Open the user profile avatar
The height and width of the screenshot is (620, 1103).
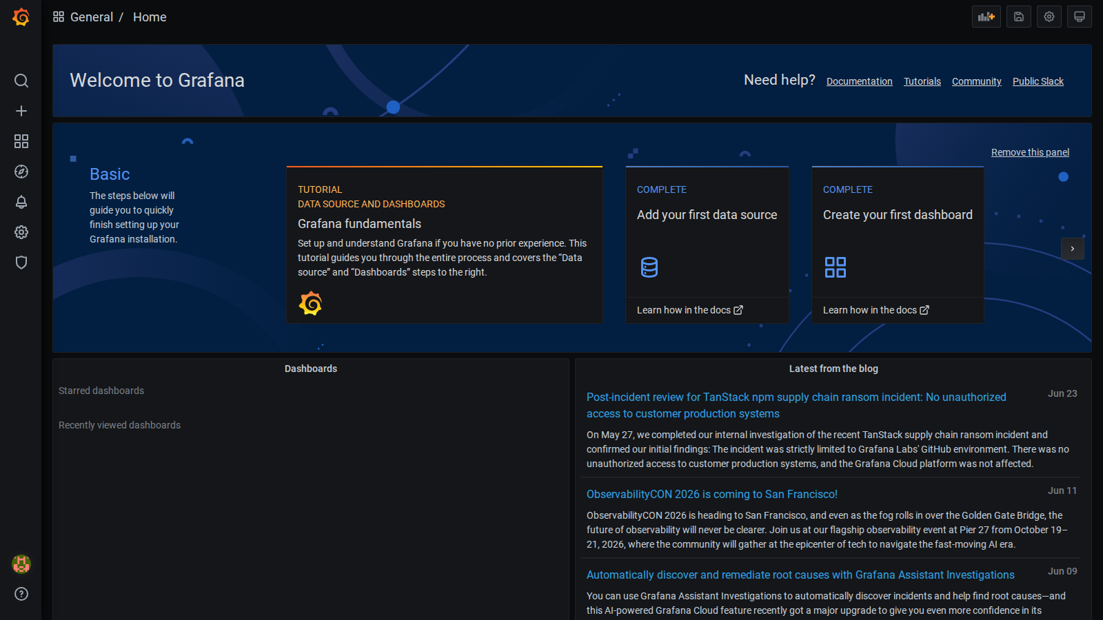pos(21,564)
